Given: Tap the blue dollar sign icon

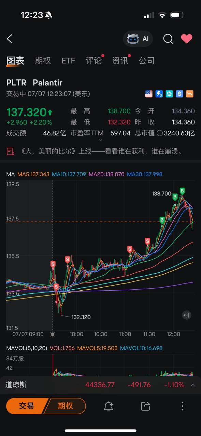Looking at the screenshot, I should click(x=180, y=94).
